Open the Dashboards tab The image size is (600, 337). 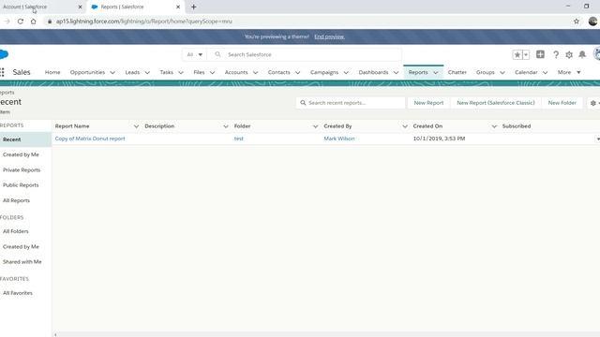(373, 72)
